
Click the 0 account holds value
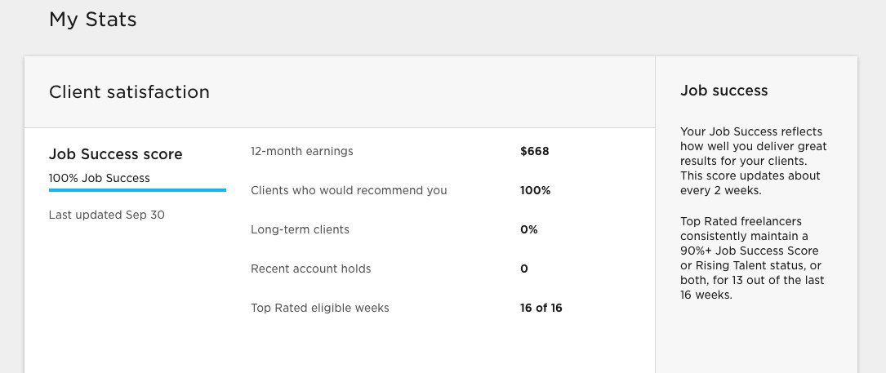pos(524,269)
